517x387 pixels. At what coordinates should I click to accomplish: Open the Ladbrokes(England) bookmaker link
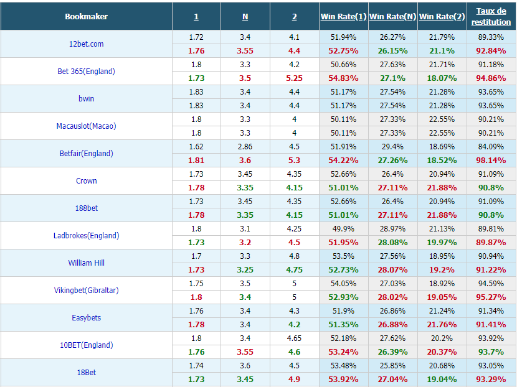click(86, 235)
